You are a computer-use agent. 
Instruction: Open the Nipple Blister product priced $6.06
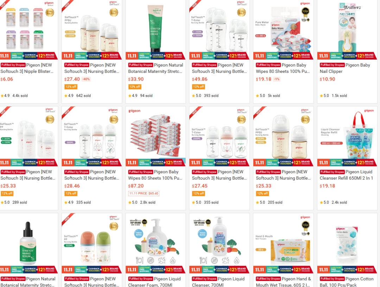[27, 68]
